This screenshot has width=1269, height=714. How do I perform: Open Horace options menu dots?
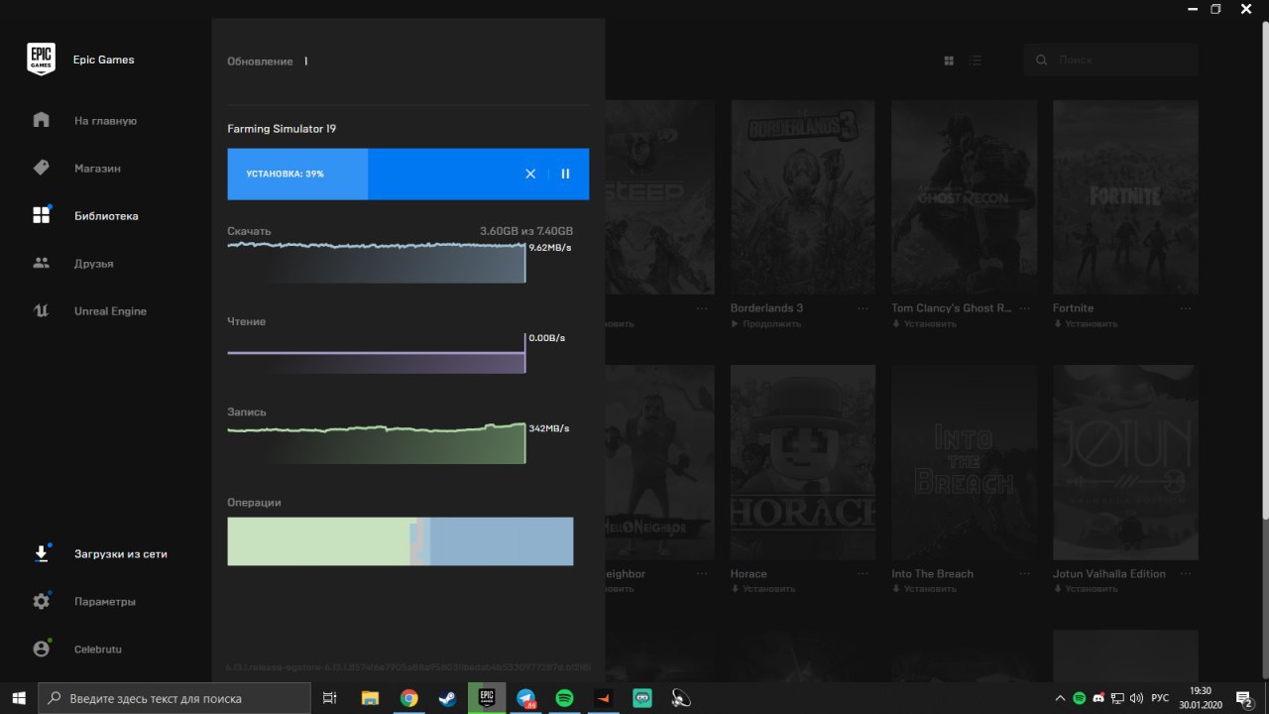[864, 574]
